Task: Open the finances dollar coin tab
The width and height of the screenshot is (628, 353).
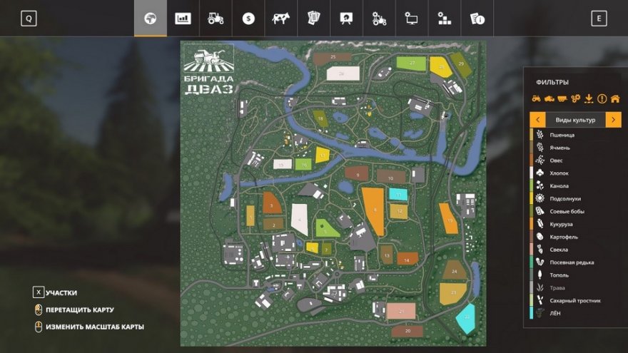Action: (x=248, y=19)
